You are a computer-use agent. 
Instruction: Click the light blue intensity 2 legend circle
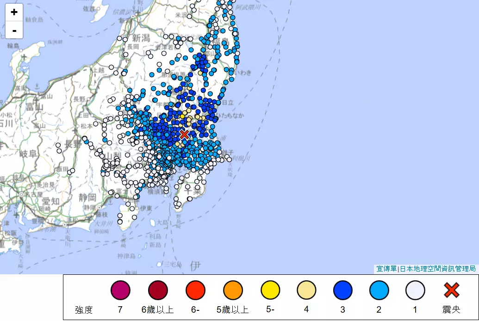click(379, 291)
